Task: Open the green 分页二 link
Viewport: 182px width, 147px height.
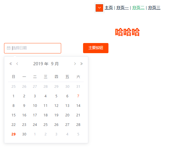Action: (x=138, y=8)
